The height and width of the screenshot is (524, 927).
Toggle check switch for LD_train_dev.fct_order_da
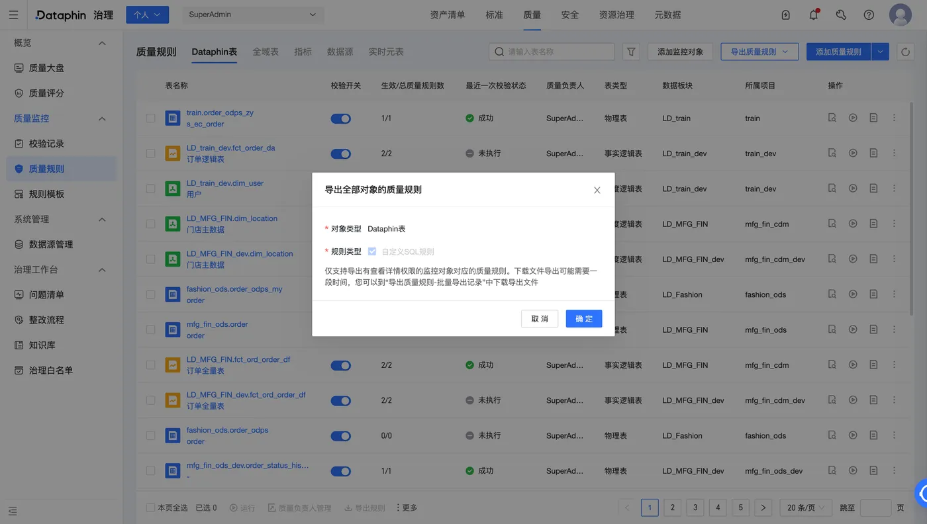(340, 153)
